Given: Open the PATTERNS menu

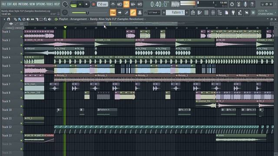Looking at the screenshot, I should 23,4.
